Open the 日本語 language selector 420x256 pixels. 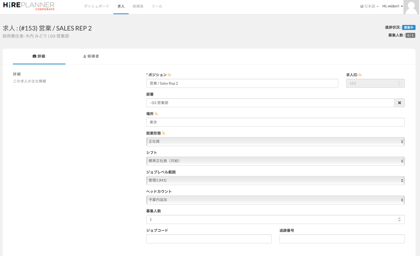click(369, 6)
